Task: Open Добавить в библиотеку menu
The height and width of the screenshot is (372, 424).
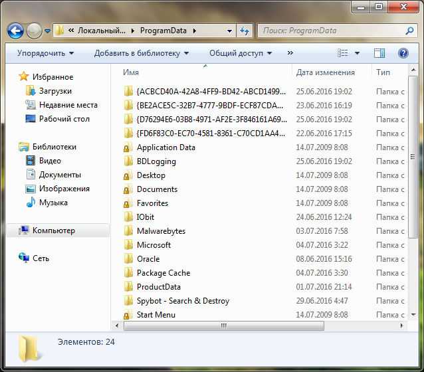Action: coord(142,53)
